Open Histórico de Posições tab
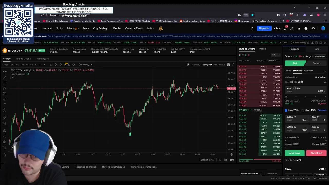Image resolution: width=329 pixels, height=185 pixels. [x=113, y=167]
